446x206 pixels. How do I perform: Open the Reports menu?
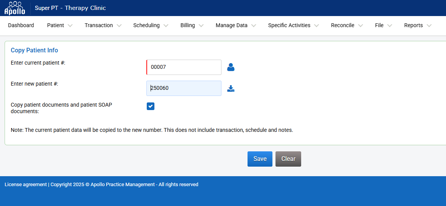click(x=417, y=26)
